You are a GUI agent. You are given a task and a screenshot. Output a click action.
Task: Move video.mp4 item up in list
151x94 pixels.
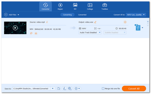(148, 24)
